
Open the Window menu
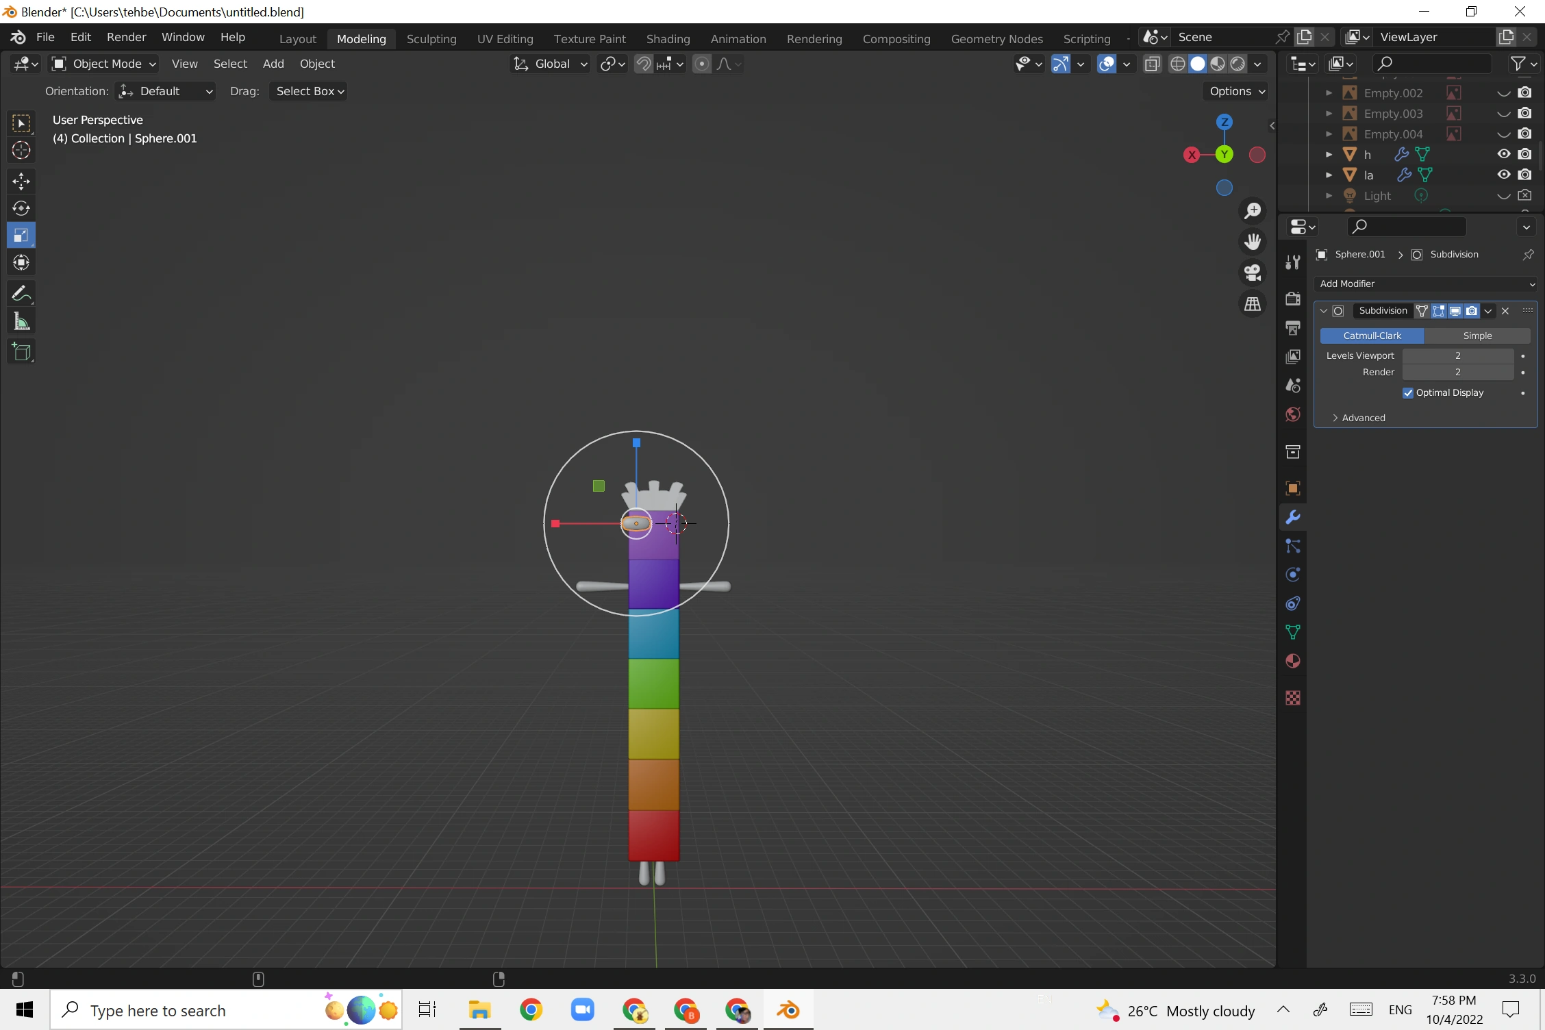pos(182,37)
